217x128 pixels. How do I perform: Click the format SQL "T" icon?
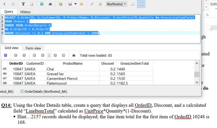[23, 4]
